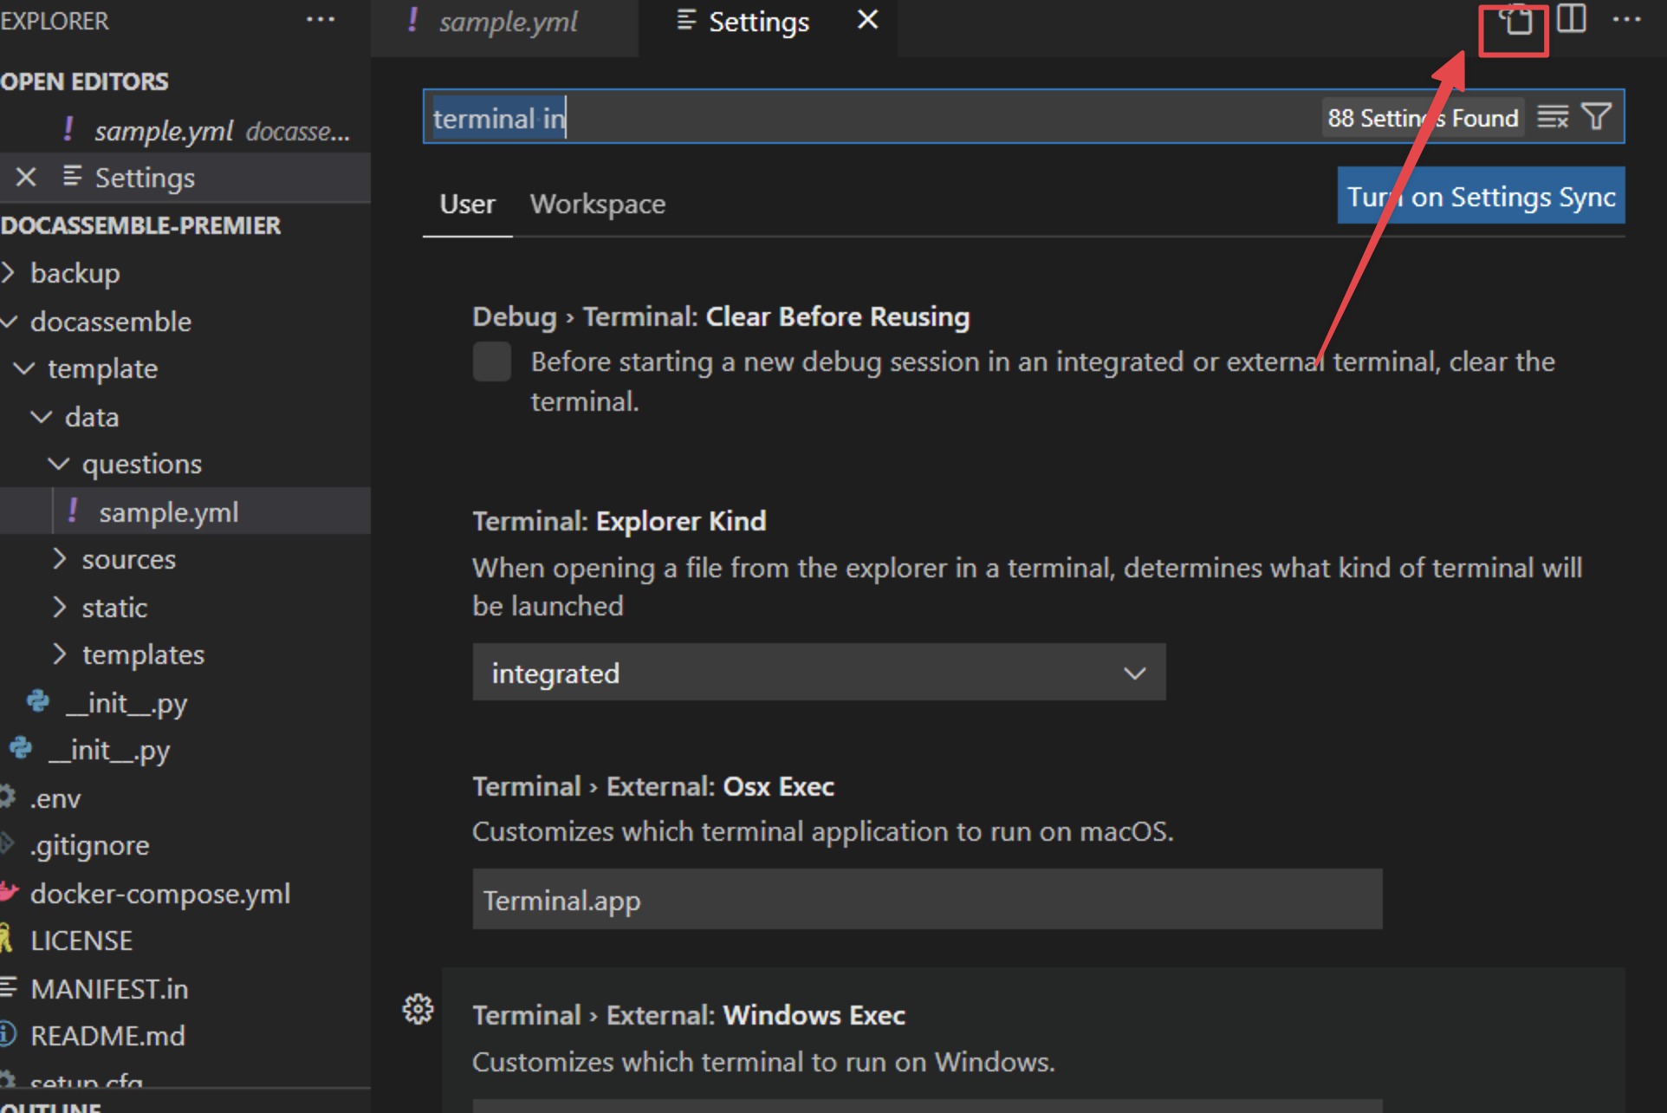
Task: Open Settings JSON file icon
Action: pos(1515,21)
